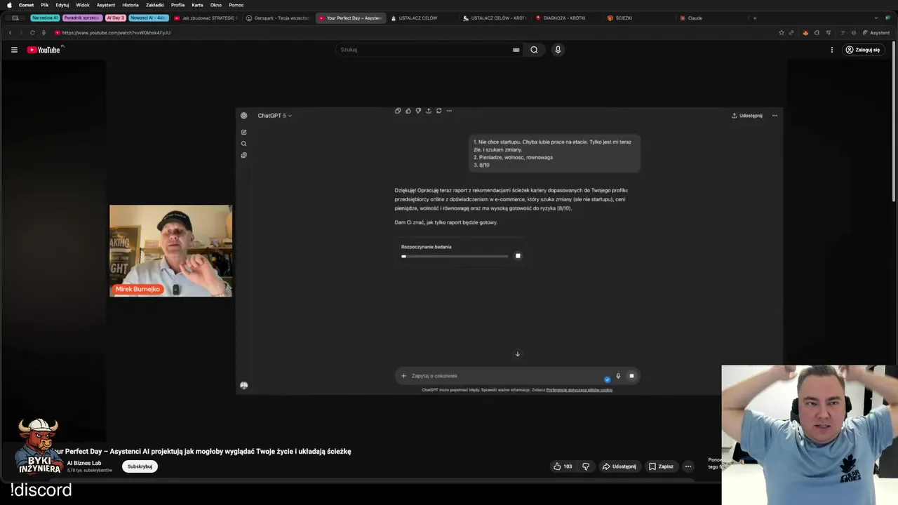Start voice search with the microphone icon
898x505 pixels.
(558, 50)
